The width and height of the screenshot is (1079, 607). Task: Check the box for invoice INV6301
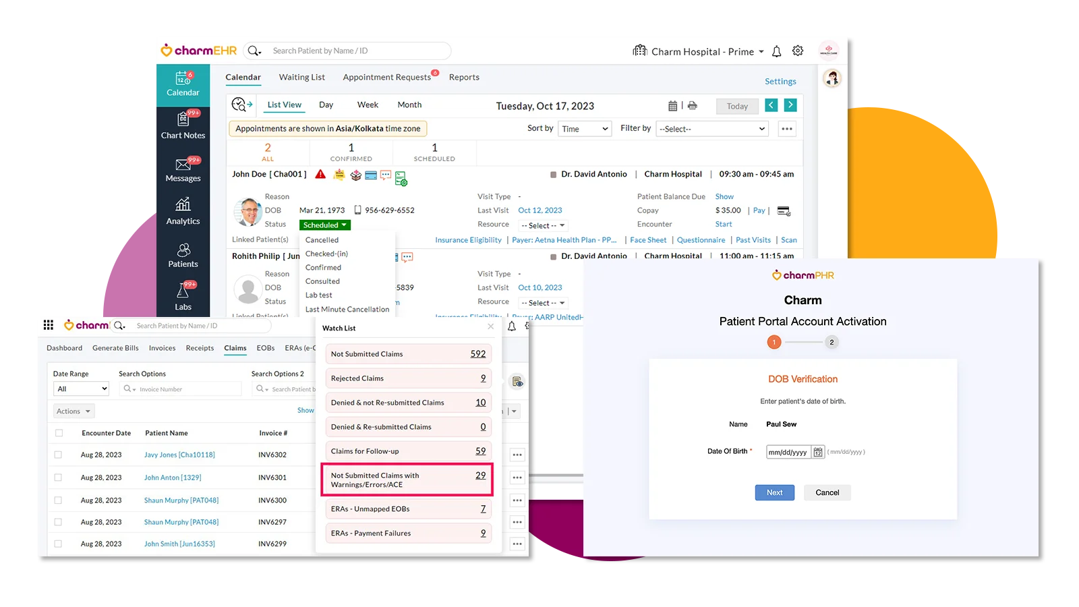(x=59, y=478)
